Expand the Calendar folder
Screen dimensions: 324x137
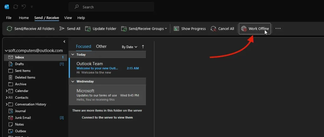tap(7, 91)
